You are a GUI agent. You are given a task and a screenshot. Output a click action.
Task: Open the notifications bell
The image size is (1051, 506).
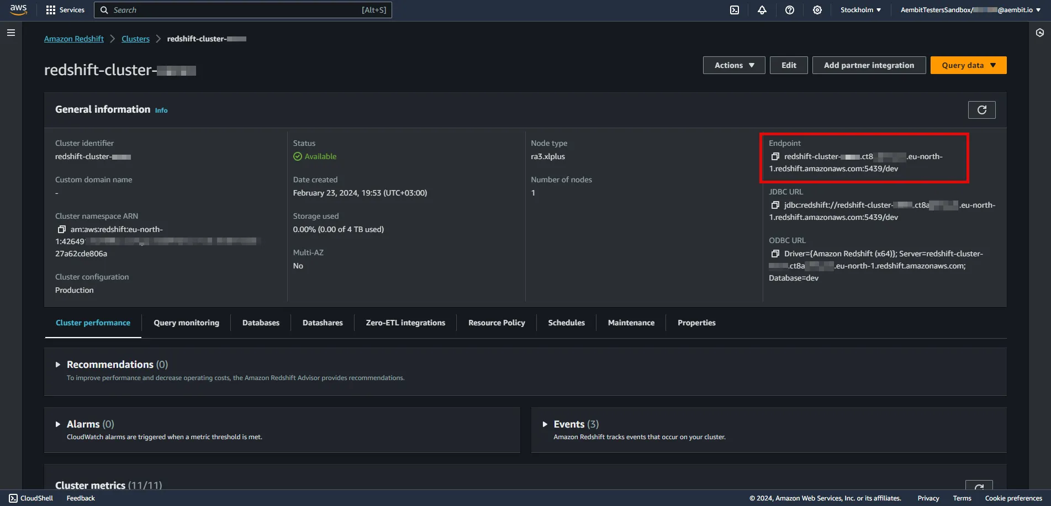coord(762,9)
